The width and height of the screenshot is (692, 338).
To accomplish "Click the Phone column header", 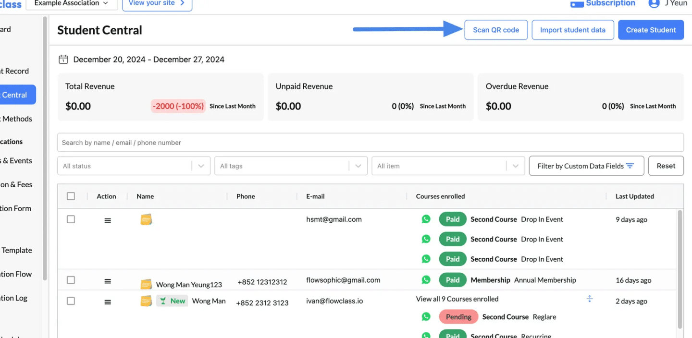I will point(246,196).
